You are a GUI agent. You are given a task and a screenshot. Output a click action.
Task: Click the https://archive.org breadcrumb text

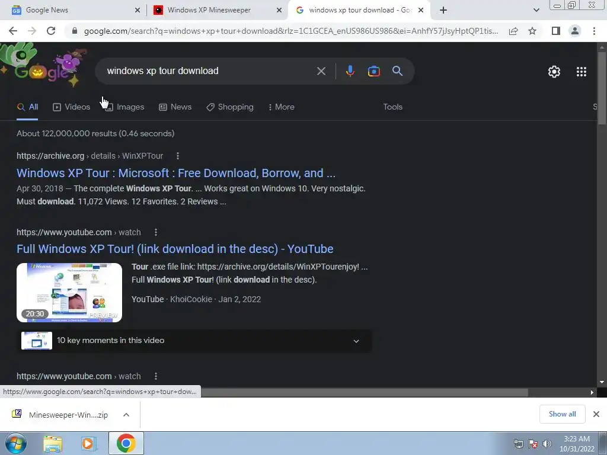click(x=50, y=156)
